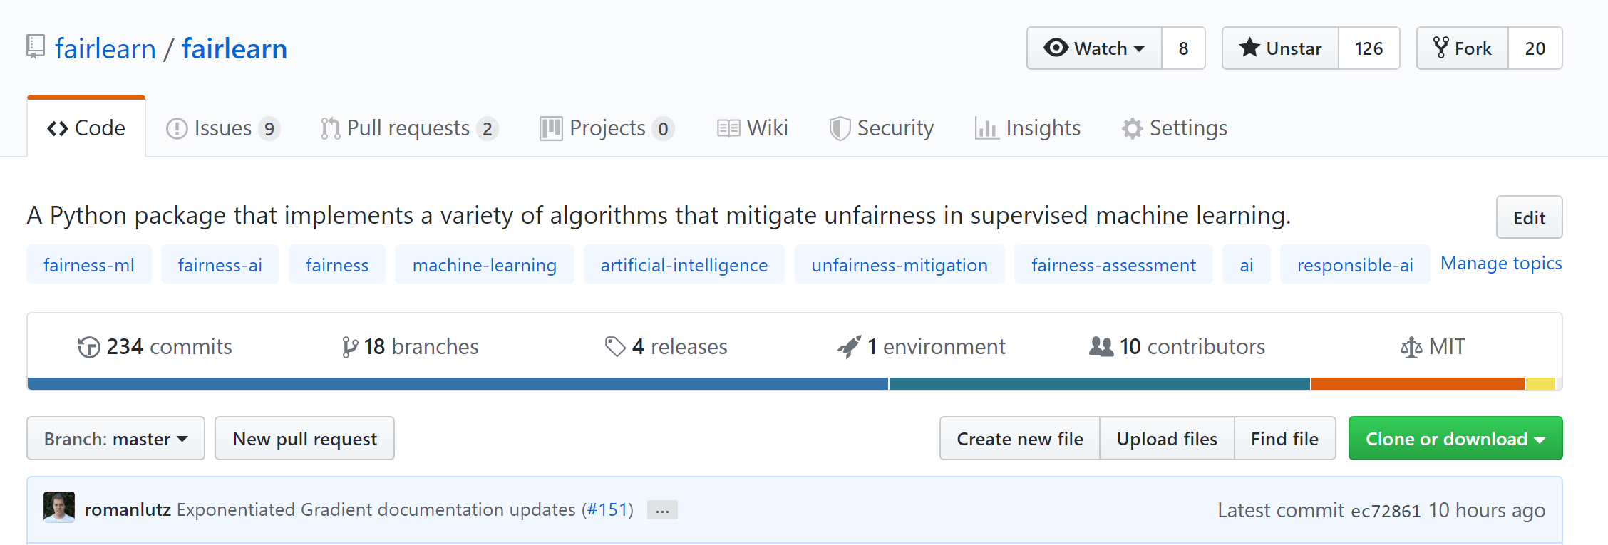This screenshot has height=545, width=1608.
Task: Open stargazers count 126
Action: click(1369, 48)
